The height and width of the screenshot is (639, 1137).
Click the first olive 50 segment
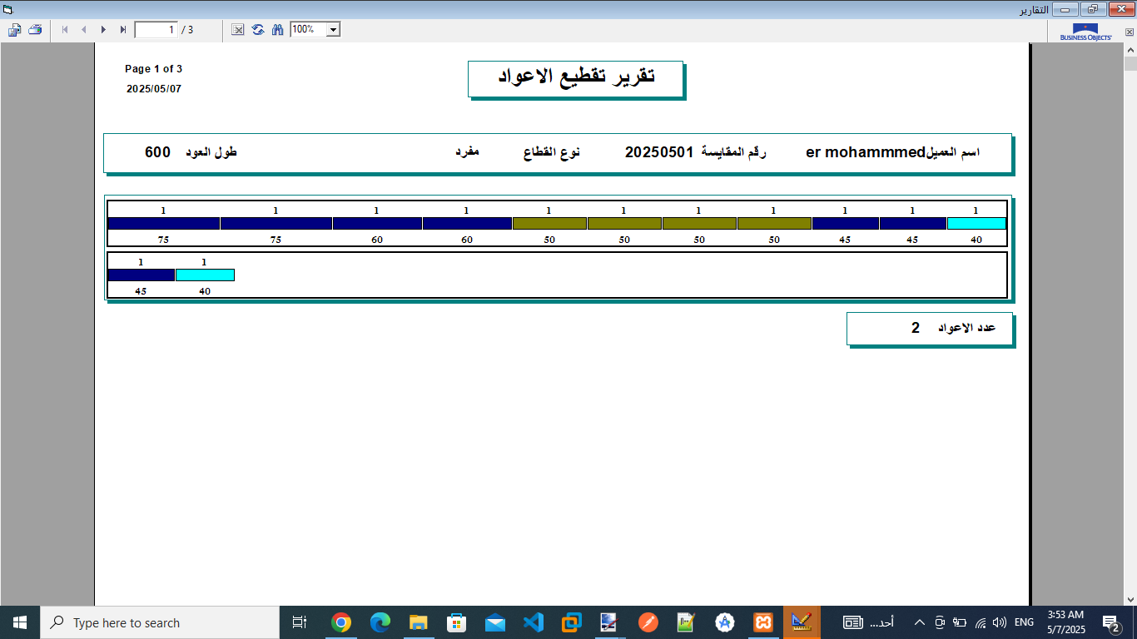point(549,223)
